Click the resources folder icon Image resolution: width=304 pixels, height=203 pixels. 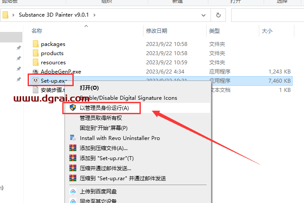(36, 63)
